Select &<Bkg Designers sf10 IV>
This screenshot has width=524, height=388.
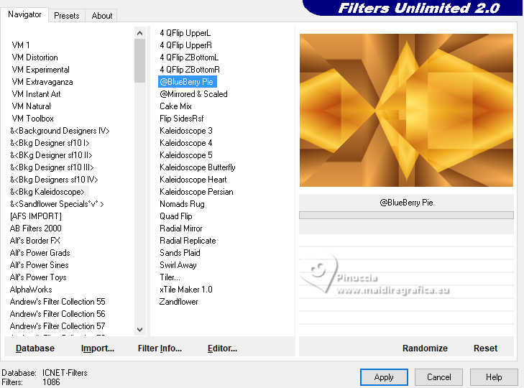(54, 180)
